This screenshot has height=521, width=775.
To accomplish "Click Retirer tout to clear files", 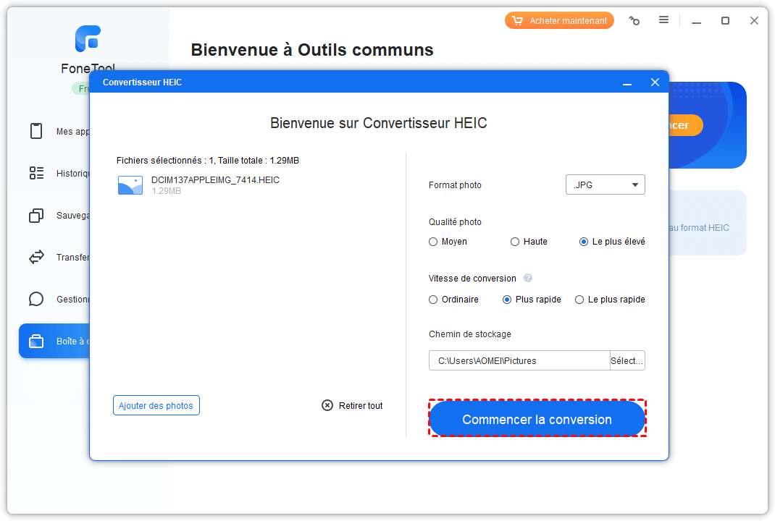I will (352, 406).
